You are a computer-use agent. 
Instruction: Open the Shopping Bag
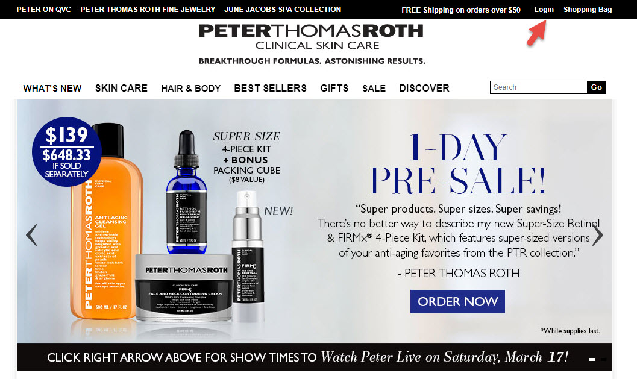(588, 10)
